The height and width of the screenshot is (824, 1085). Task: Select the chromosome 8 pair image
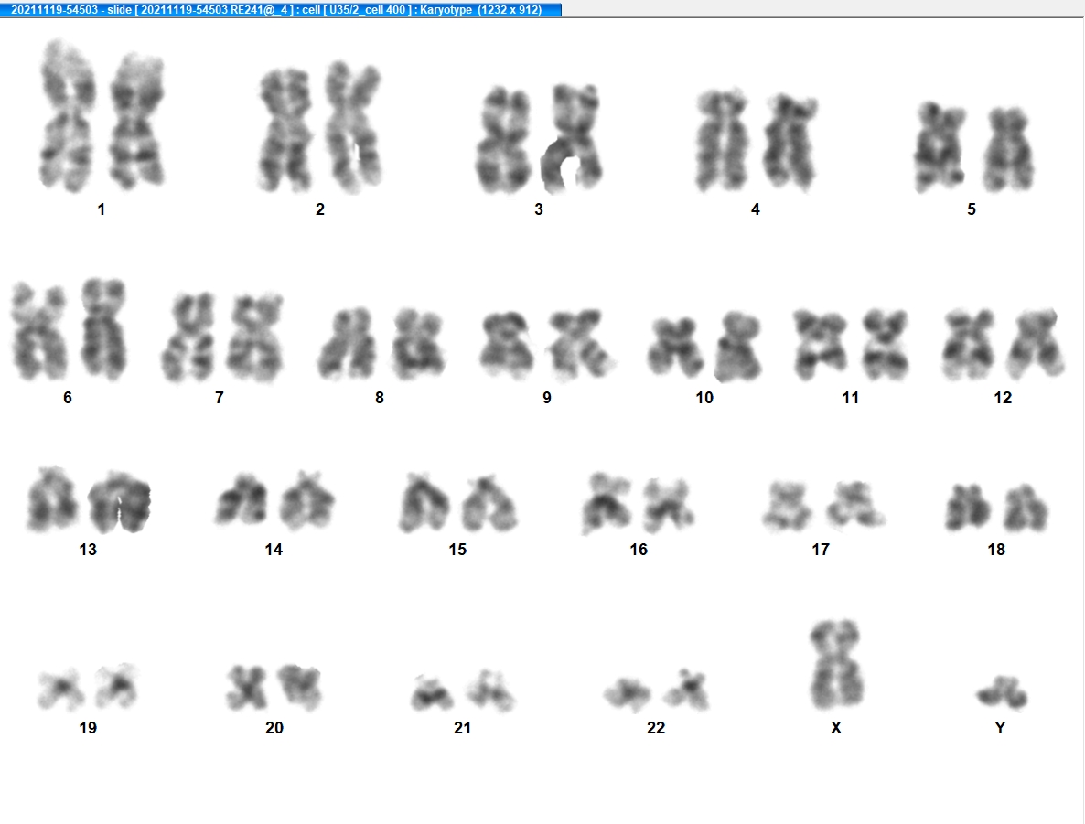pyautogui.click(x=381, y=344)
